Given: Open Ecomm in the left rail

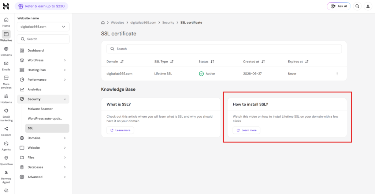Looking at the screenshot, I should coord(6,131).
